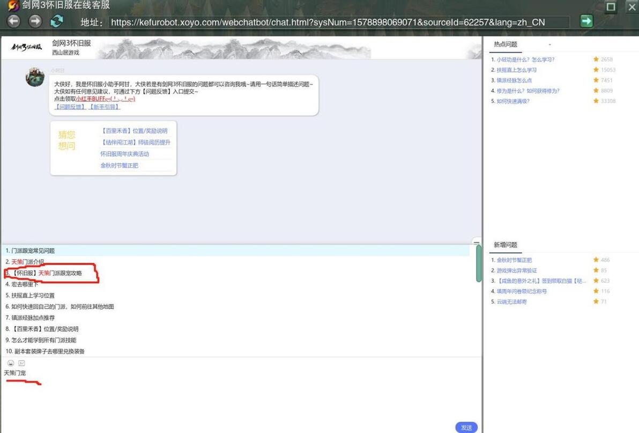Send the message with the 发送 button
This screenshot has height=433, width=639.
[x=466, y=427]
